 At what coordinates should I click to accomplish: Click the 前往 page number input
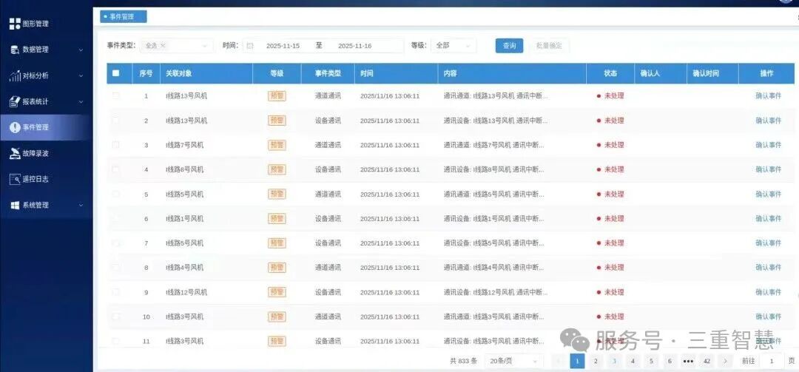[x=772, y=361]
